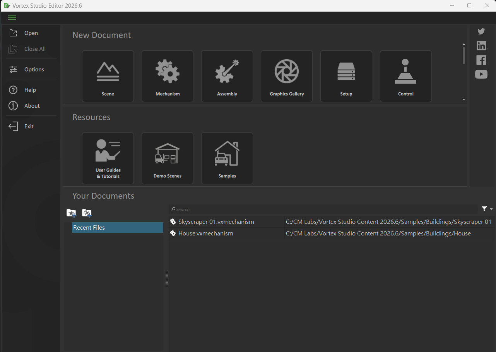Create a new Mechanism document
496x352 pixels.
pos(168,76)
